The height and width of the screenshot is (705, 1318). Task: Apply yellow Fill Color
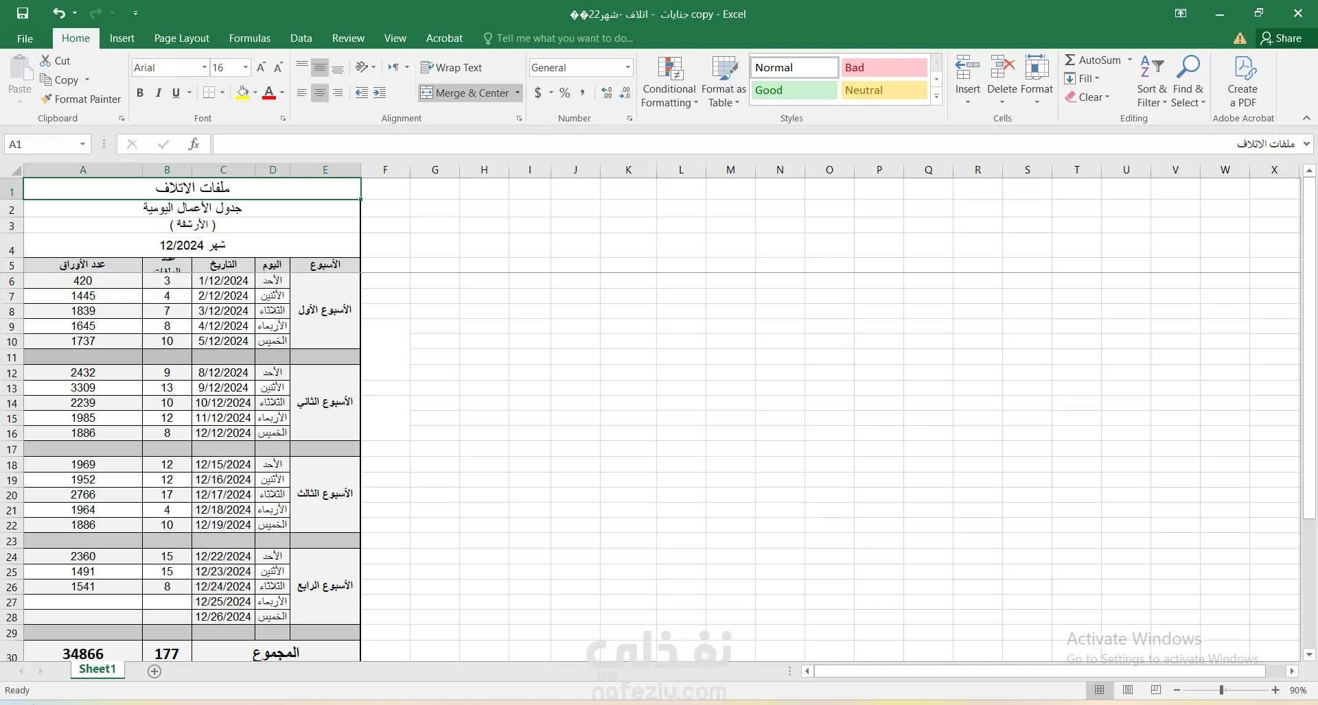click(242, 93)
